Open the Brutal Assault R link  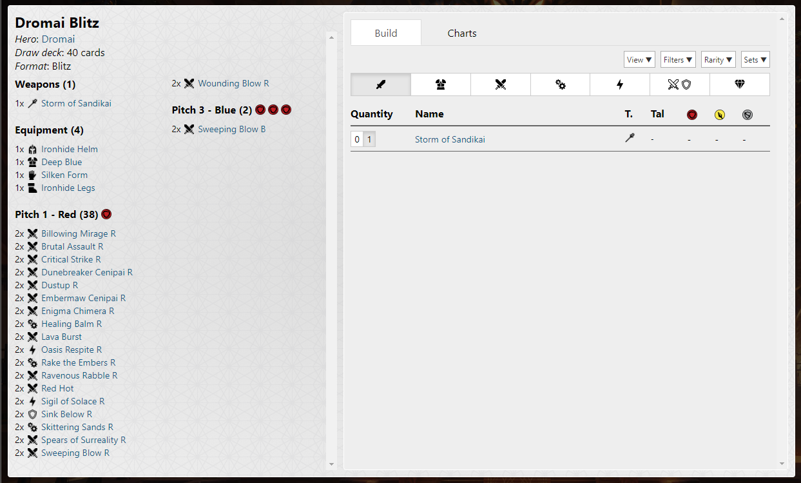point(72,246)
